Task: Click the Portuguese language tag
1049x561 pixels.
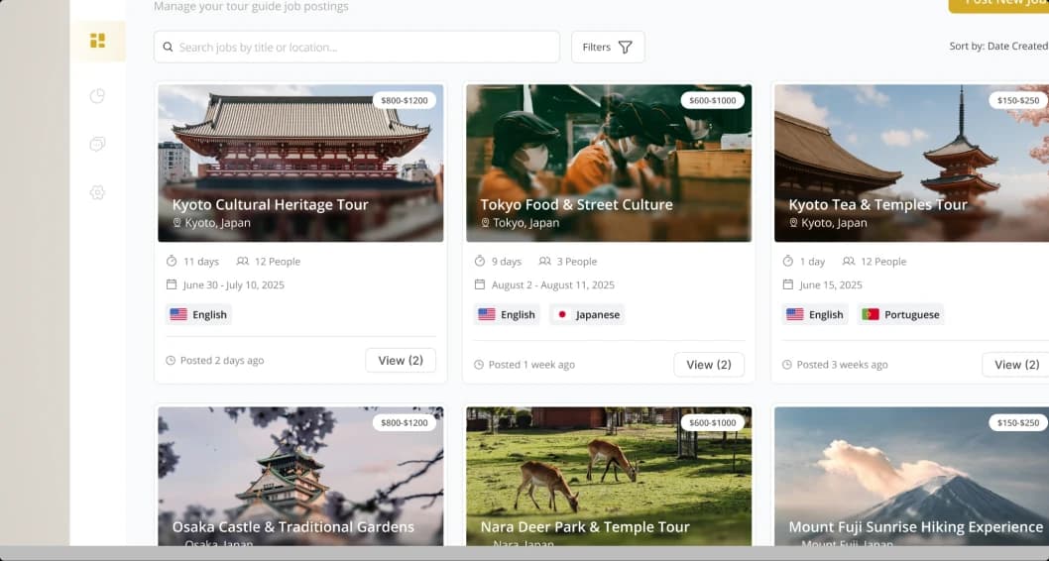Action: tap(900, 314)
